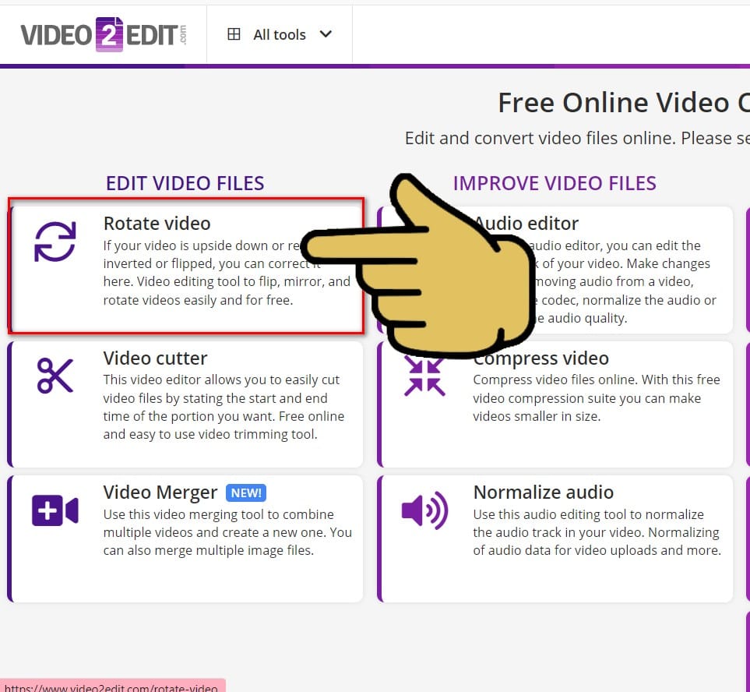Click the Video2Edit logo

103,34
